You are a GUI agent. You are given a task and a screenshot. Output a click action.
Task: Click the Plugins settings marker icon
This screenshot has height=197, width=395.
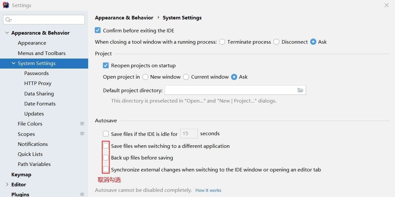pos(82,194)
